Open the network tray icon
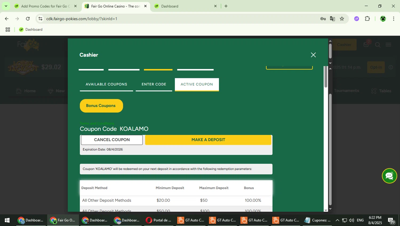Viewport: 400px width, 226px height. pos(345,220)
